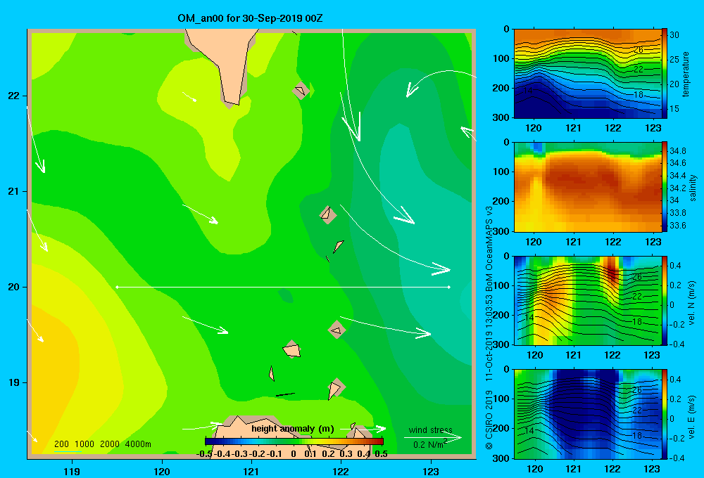Click longitude label 123 on the main map
The width and height of the screenshot is (704, 478).
pyautogui.click(x=431, y=472)
